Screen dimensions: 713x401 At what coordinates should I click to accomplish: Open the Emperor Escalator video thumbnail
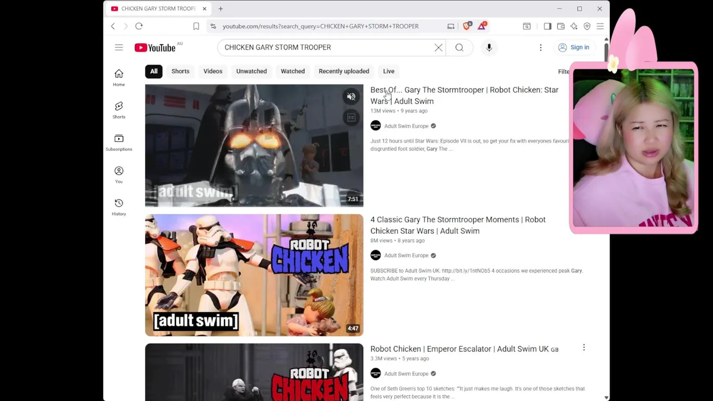tap(254, 372)
